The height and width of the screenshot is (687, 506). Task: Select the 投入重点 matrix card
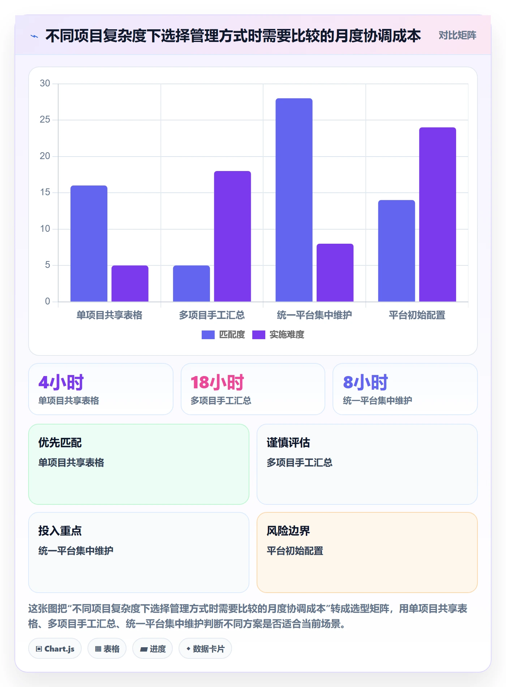coord(139,552)
